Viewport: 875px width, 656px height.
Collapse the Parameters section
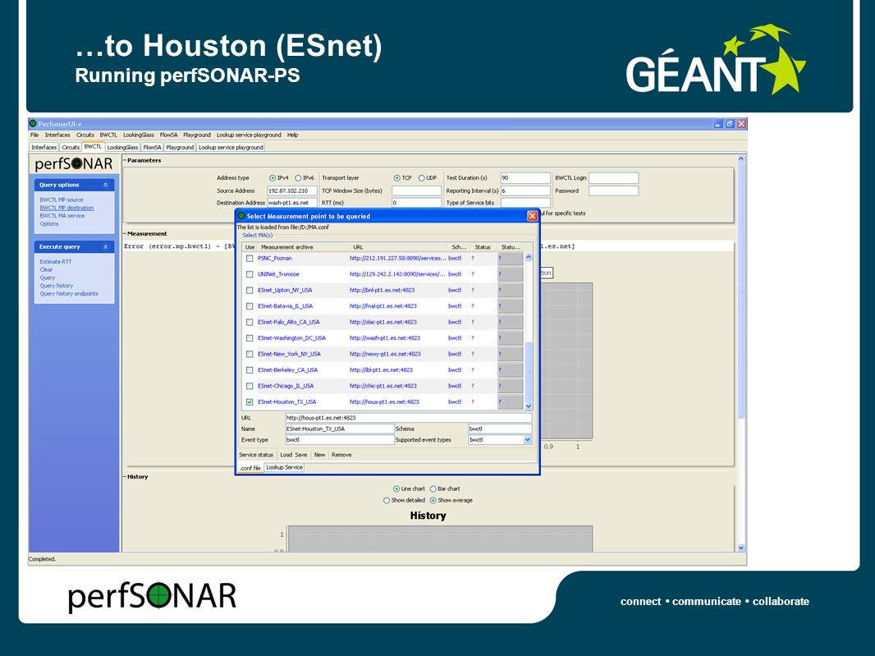125,160
